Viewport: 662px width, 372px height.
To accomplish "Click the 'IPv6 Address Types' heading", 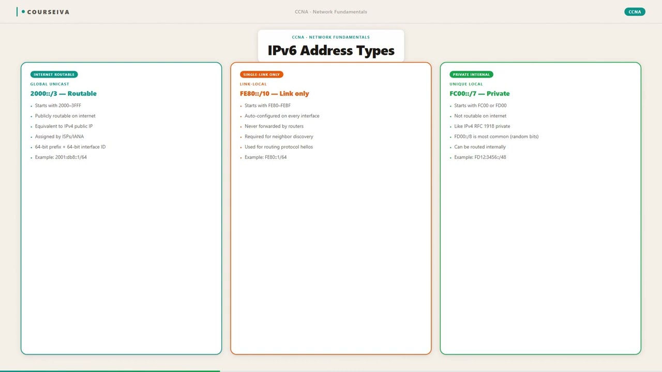I will click(331, 51).
